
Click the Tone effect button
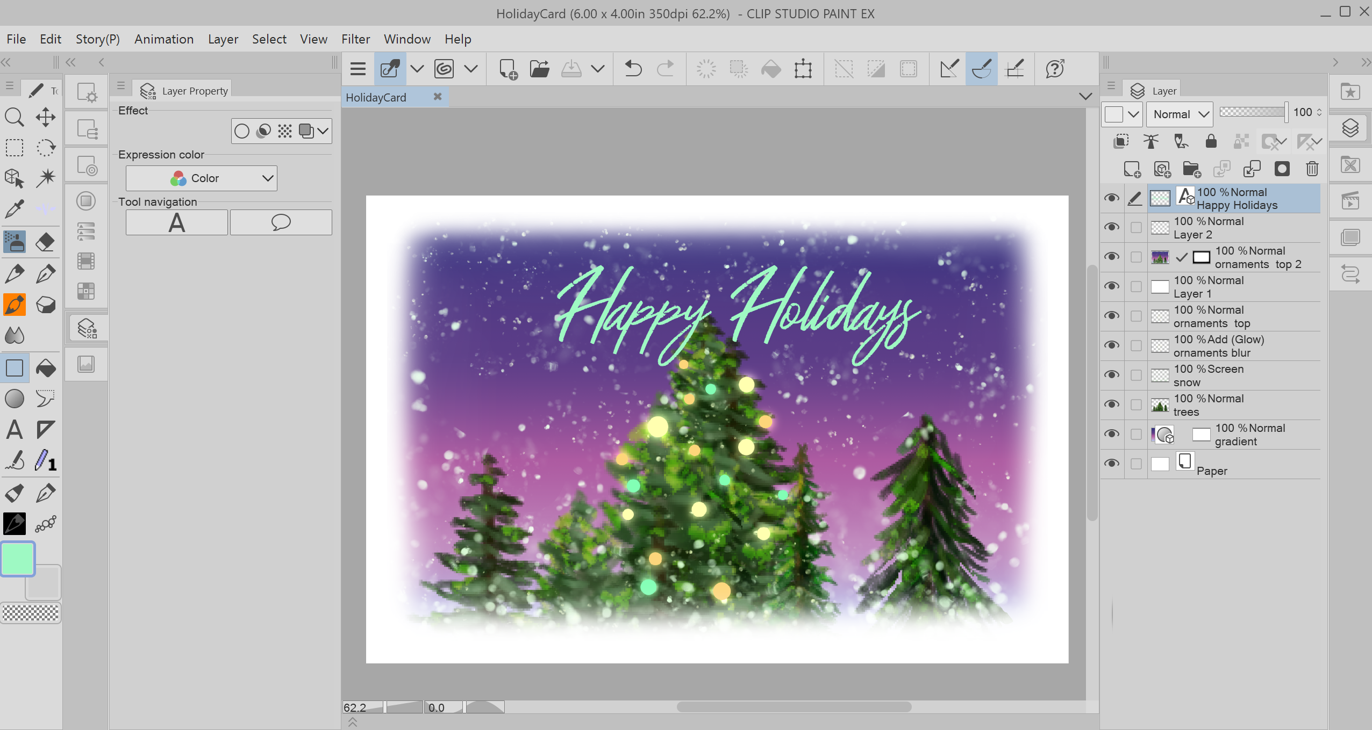285,131
